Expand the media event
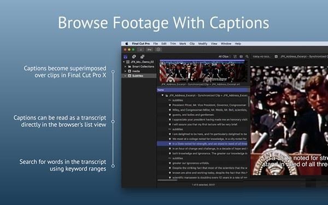Screen dimensions: 328x205 click(x=126, y=71)
